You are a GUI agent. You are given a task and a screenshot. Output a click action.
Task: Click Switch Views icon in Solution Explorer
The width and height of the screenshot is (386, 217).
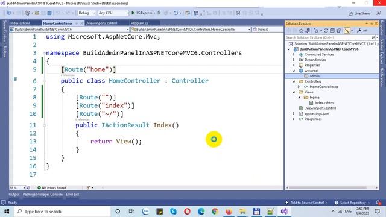(308, 31)
